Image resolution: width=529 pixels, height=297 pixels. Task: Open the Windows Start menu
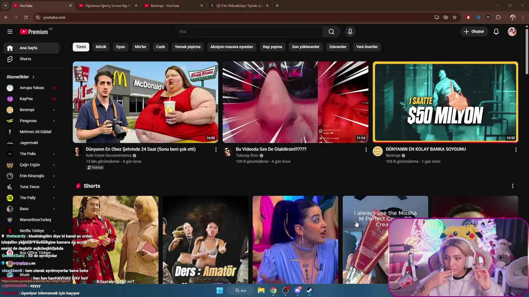pos(220,290)
